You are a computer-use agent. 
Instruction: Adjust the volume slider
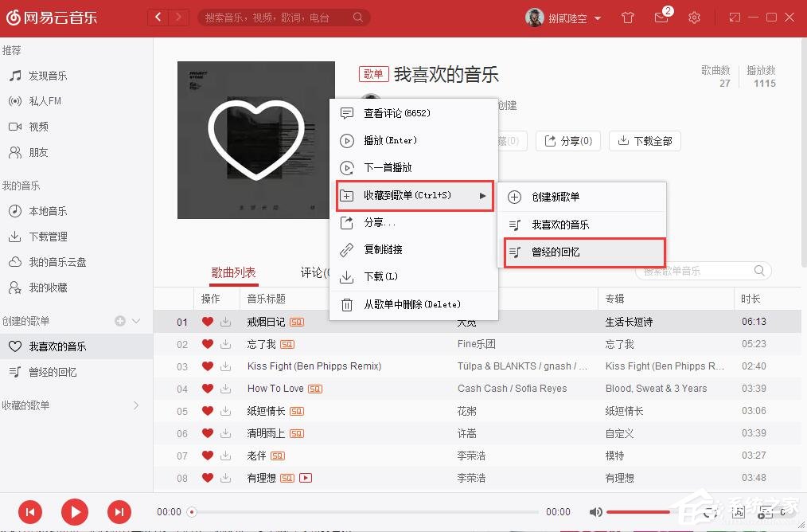click(637, 512)
